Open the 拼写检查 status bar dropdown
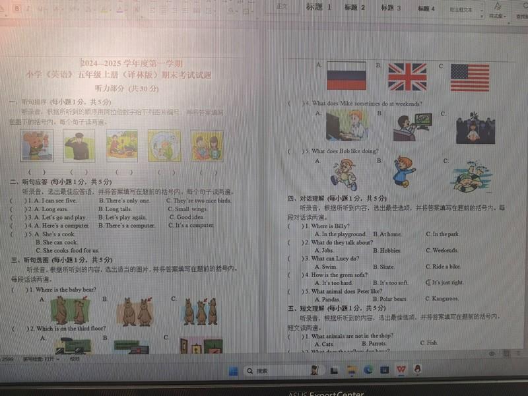Viewport: 528px width, 396px height. 41,359
